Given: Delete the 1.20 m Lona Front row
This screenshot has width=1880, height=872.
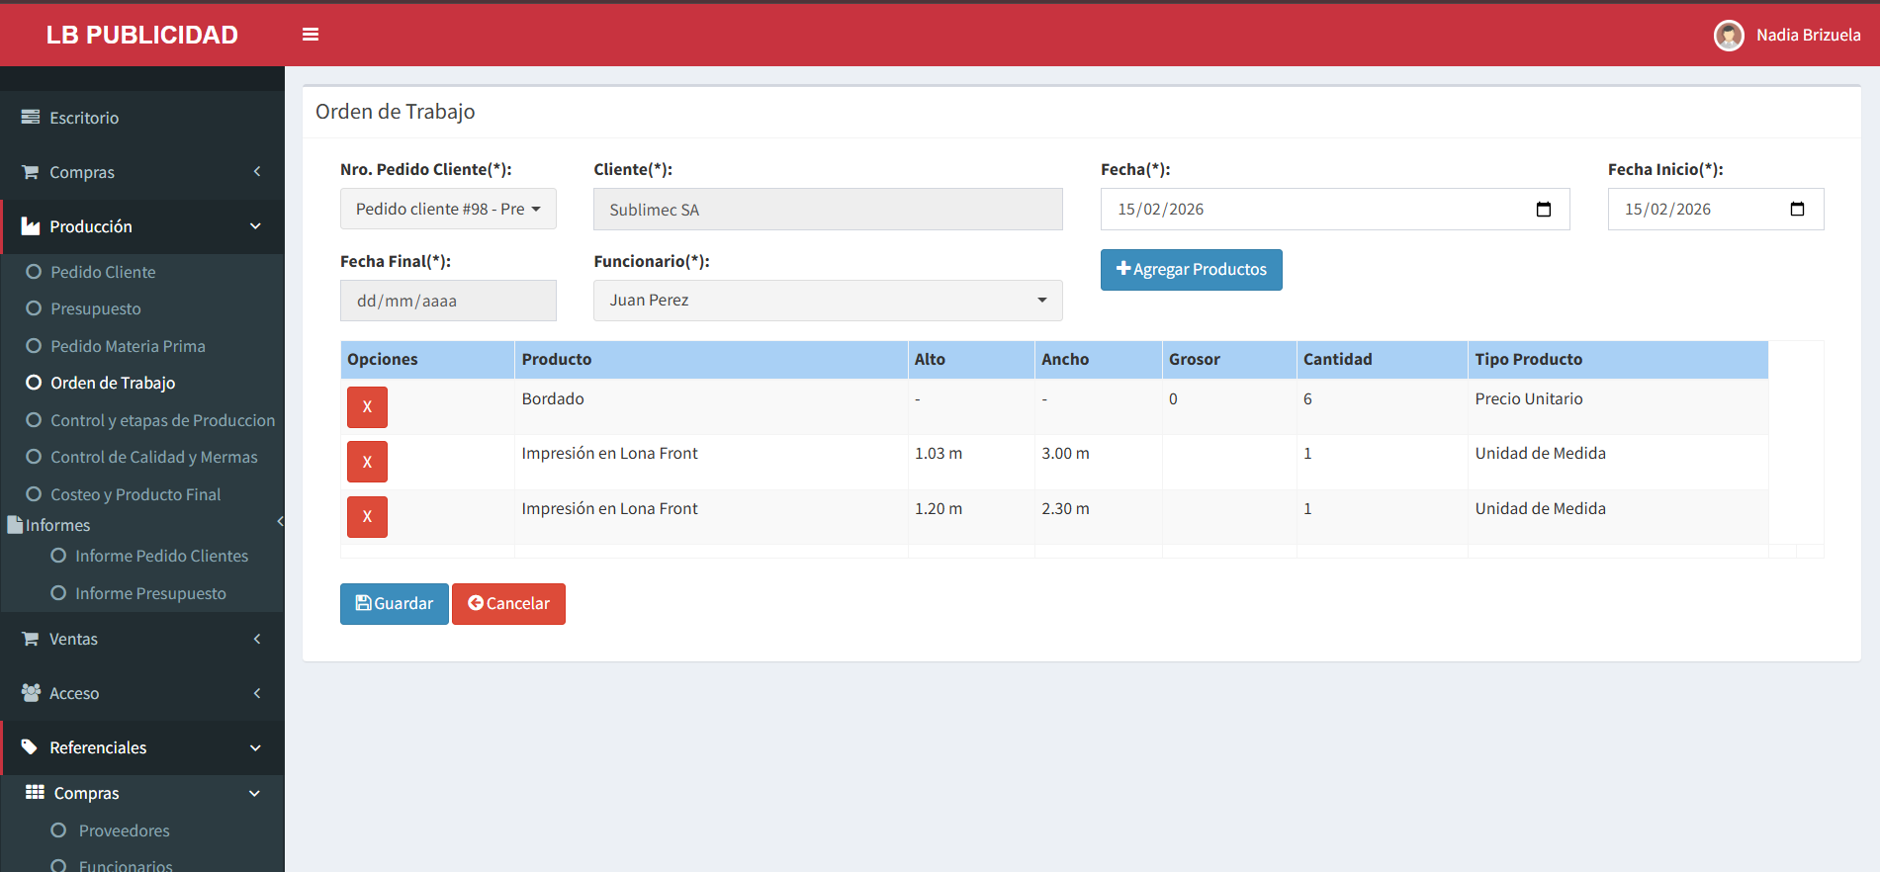Looking at the screenshot, I should point(367,517).
